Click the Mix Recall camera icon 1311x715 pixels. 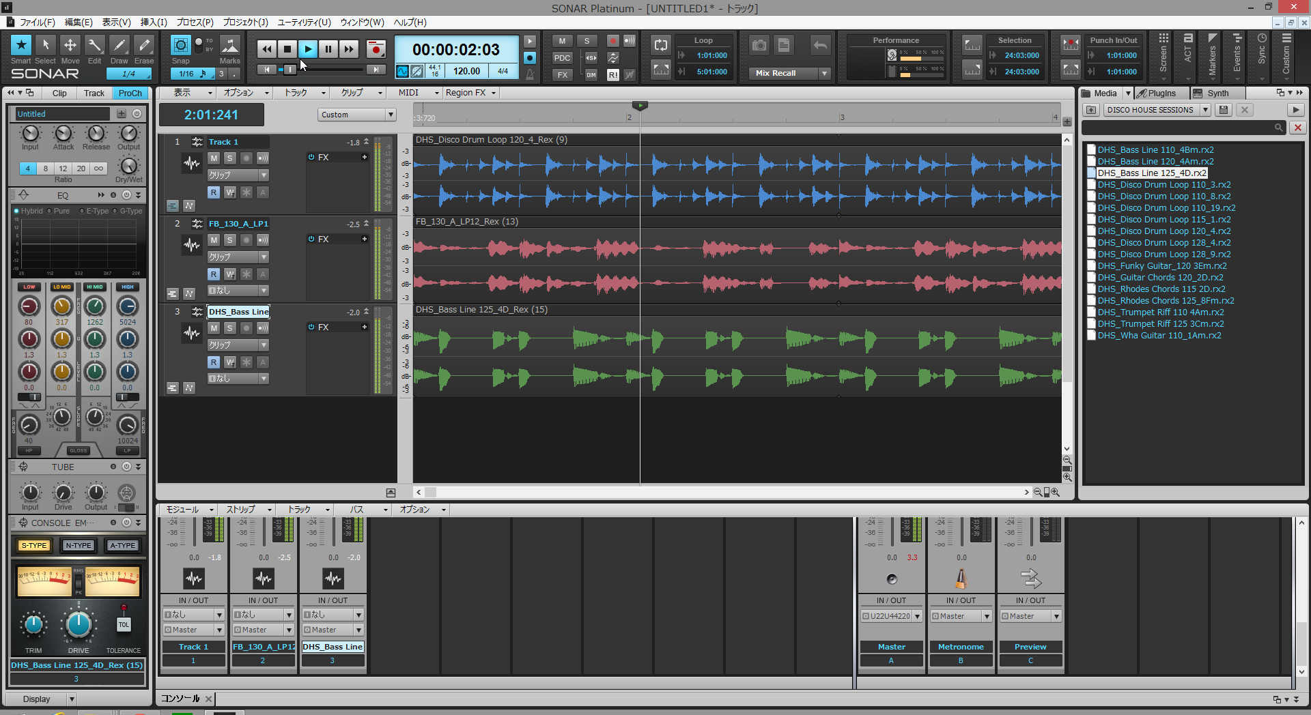tap(759, 46)
